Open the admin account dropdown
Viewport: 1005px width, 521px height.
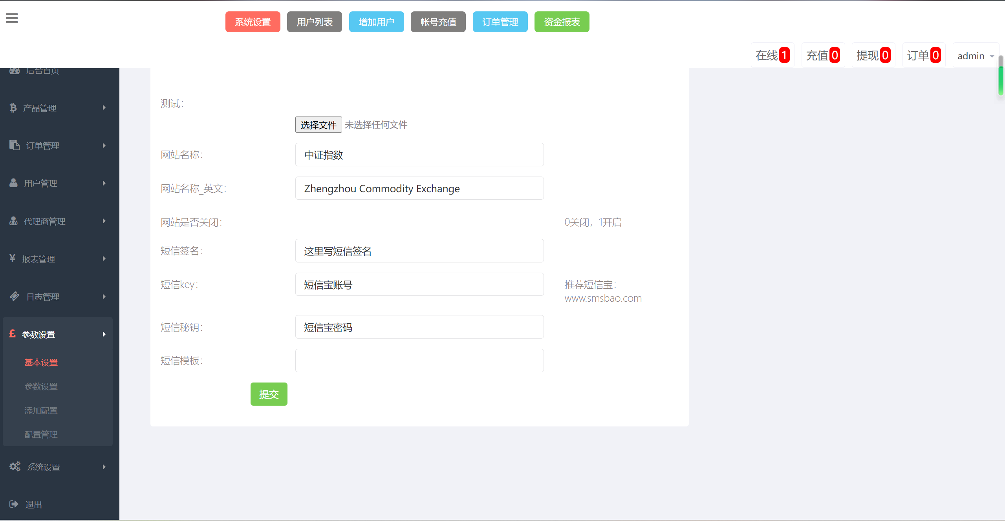coord(976,56)
